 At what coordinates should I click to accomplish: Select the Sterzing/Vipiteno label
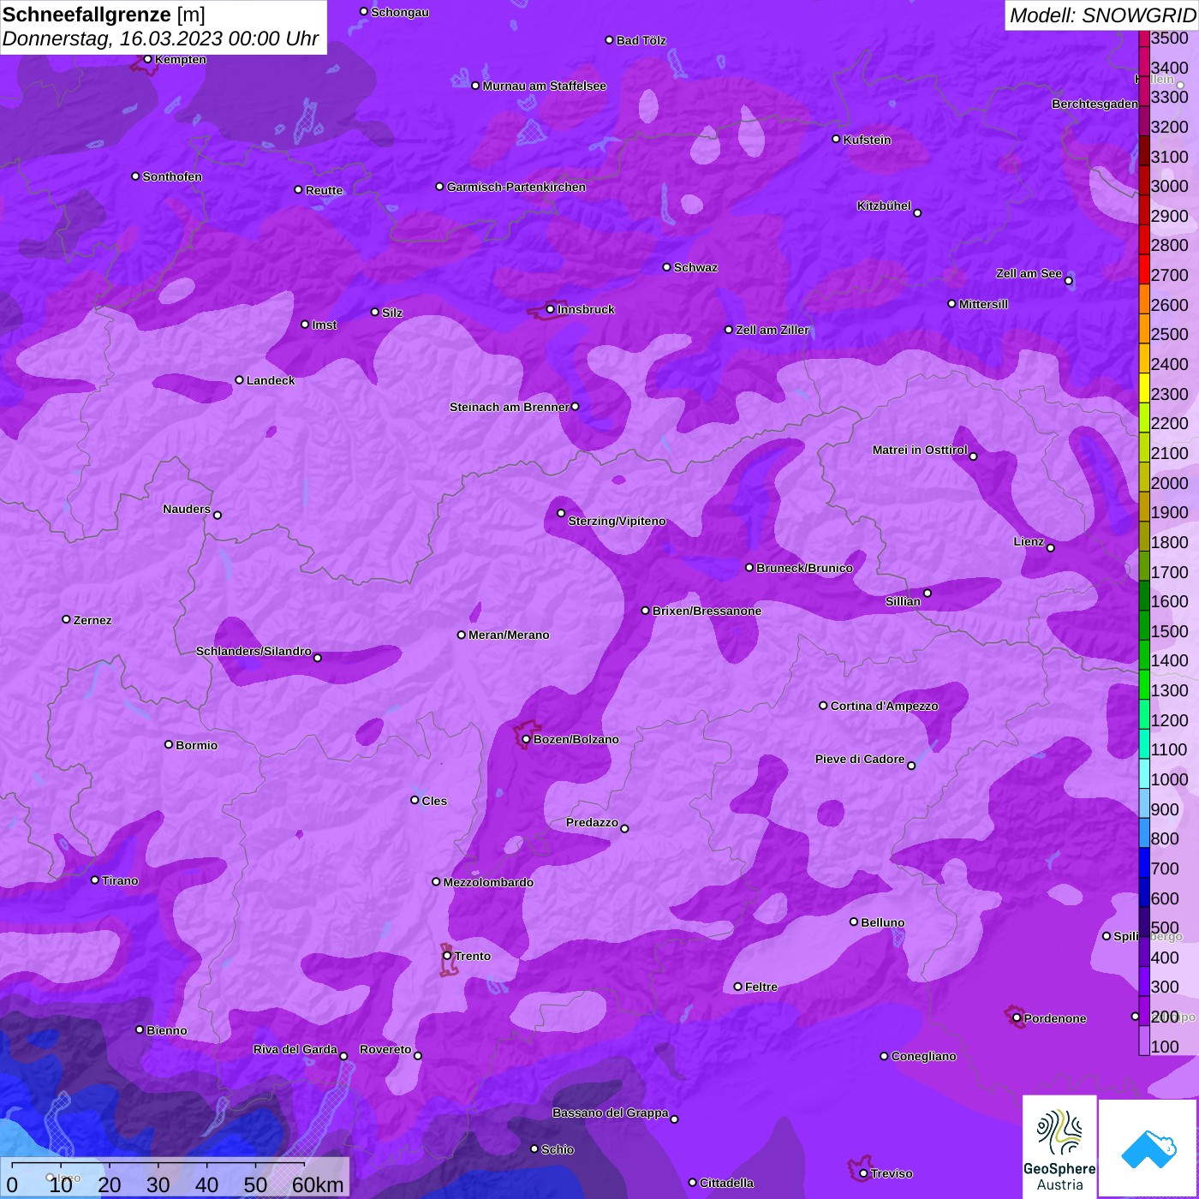[x=617, y=521]
